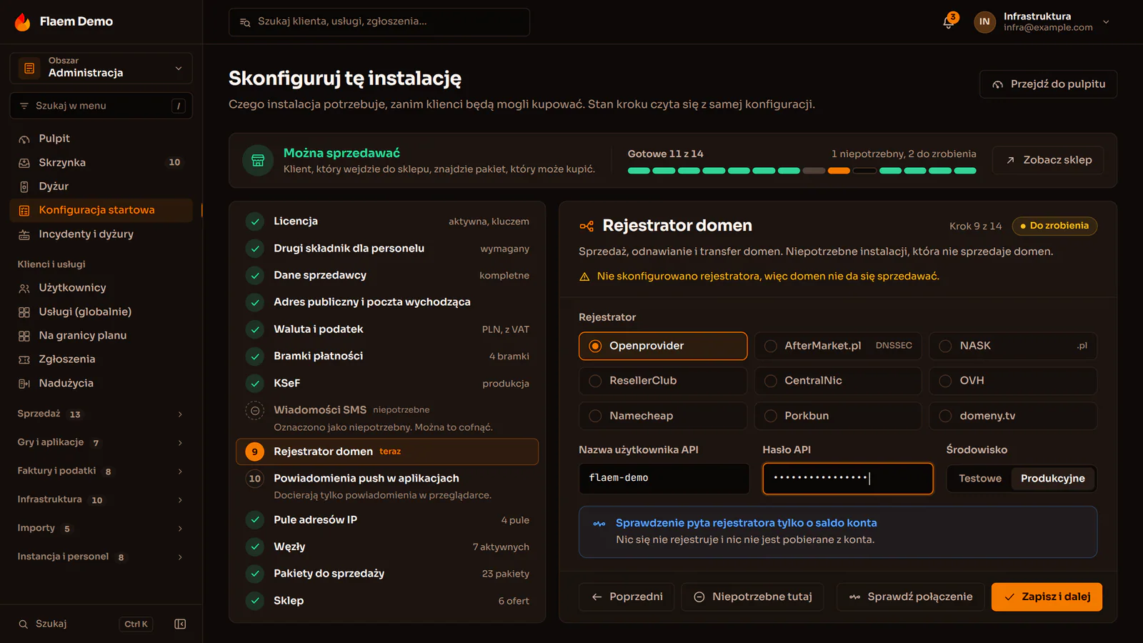Click the Skrzynka inbox icon

point(24,163)
